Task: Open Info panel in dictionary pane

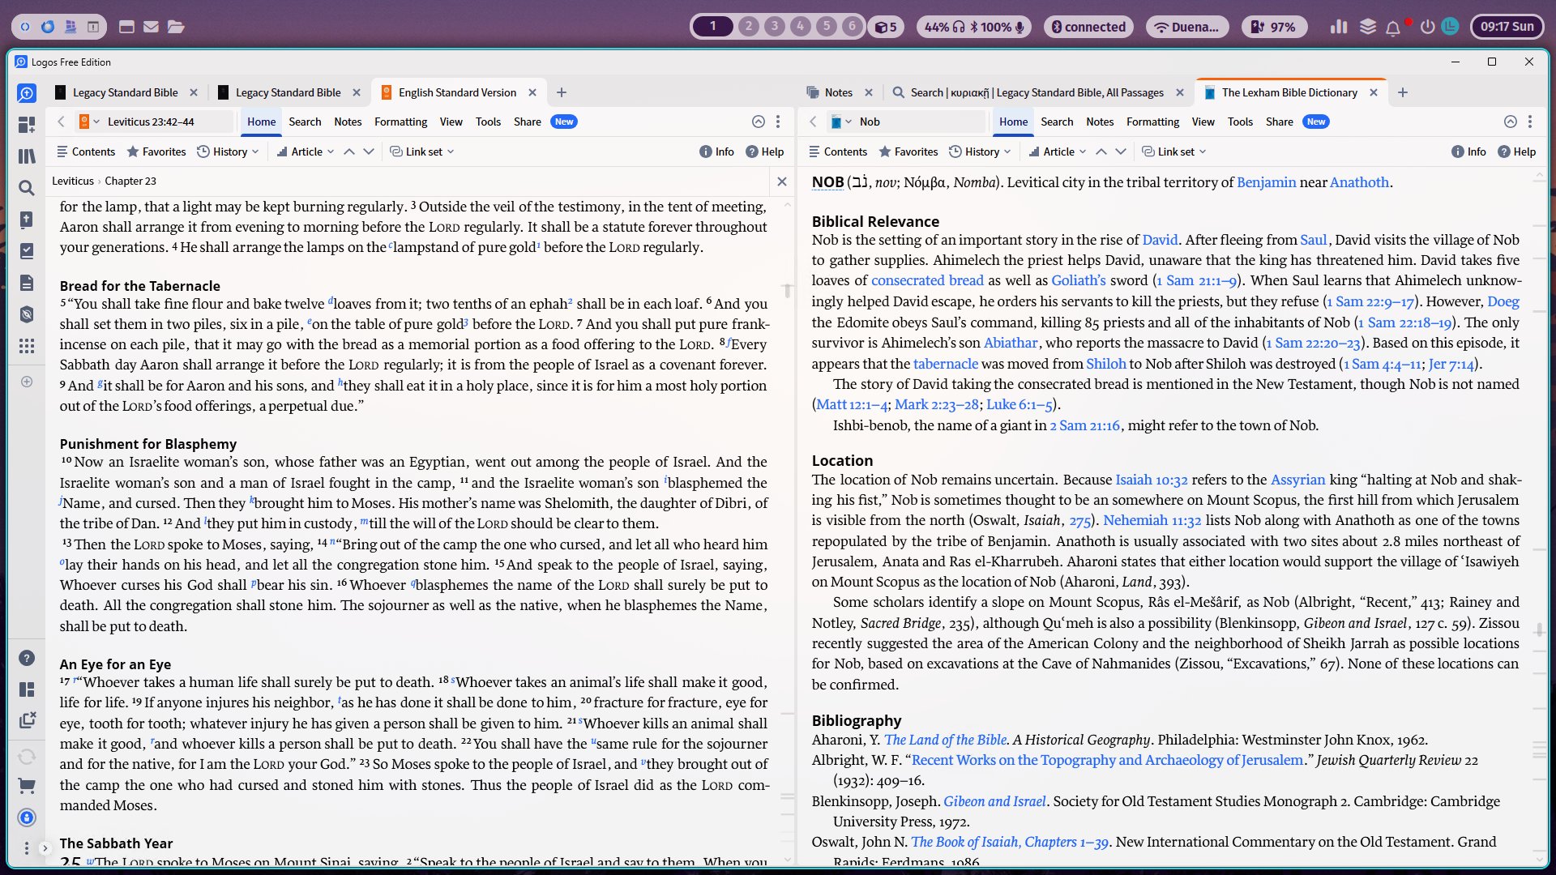Action: coord(1468,152)
